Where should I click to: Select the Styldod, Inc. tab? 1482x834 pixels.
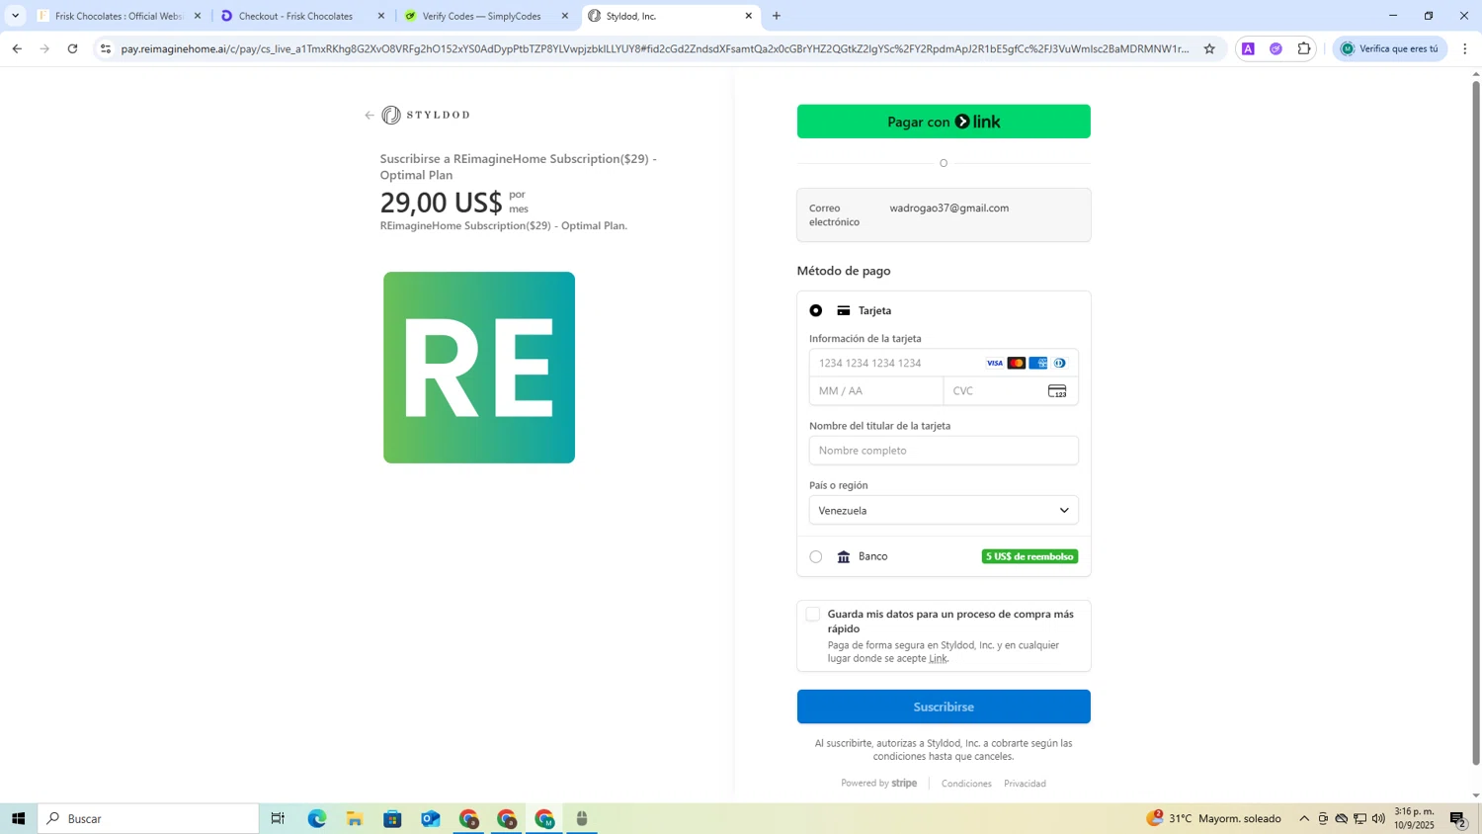[x=670, y=16]
